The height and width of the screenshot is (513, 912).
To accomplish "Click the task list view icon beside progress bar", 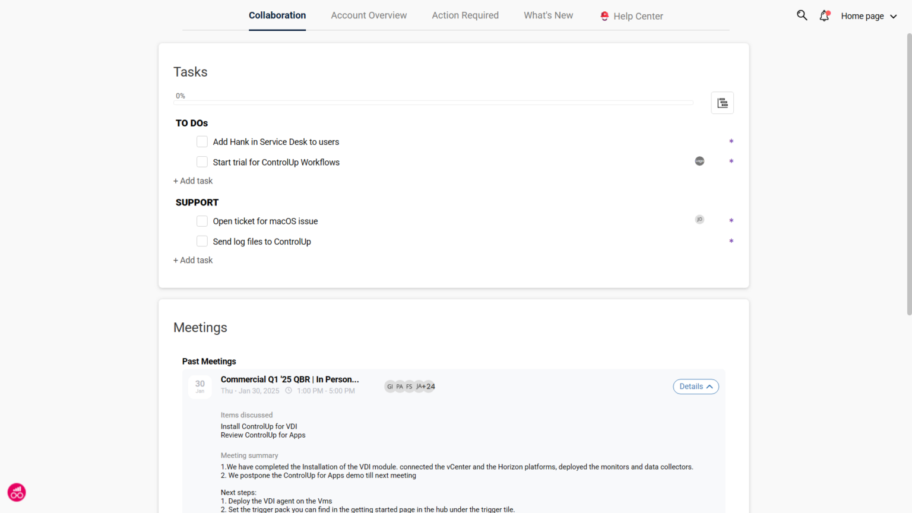I will coord(723,102).
